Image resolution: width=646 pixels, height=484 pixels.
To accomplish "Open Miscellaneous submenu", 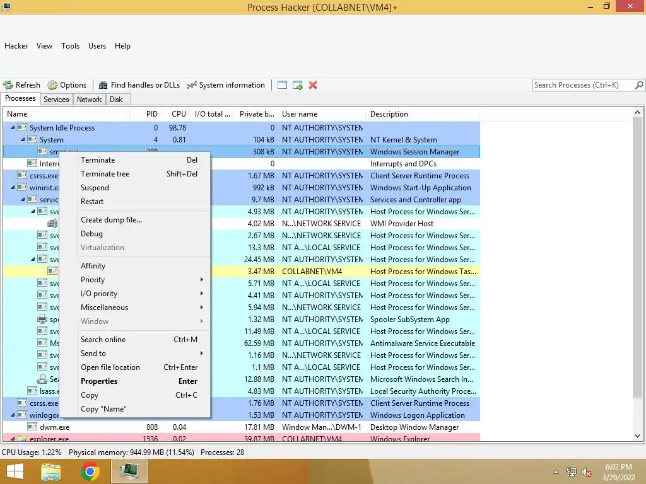I will [x=142, y=308].
